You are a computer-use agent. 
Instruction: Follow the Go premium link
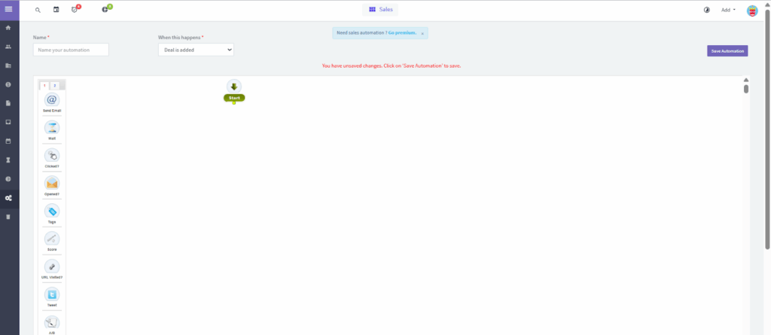[x=402, y=33]
